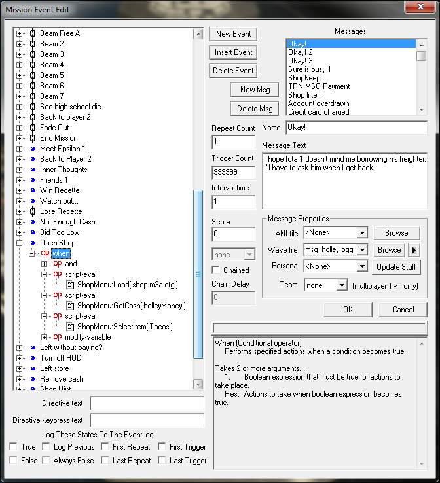
Task: Click the blue dot beside Not Enough Cash
Action: tap(33, 222)
